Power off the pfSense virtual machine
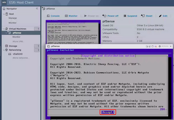Viewport: 174px width, 120px height. pyautogui.click(x=111, y=16)
